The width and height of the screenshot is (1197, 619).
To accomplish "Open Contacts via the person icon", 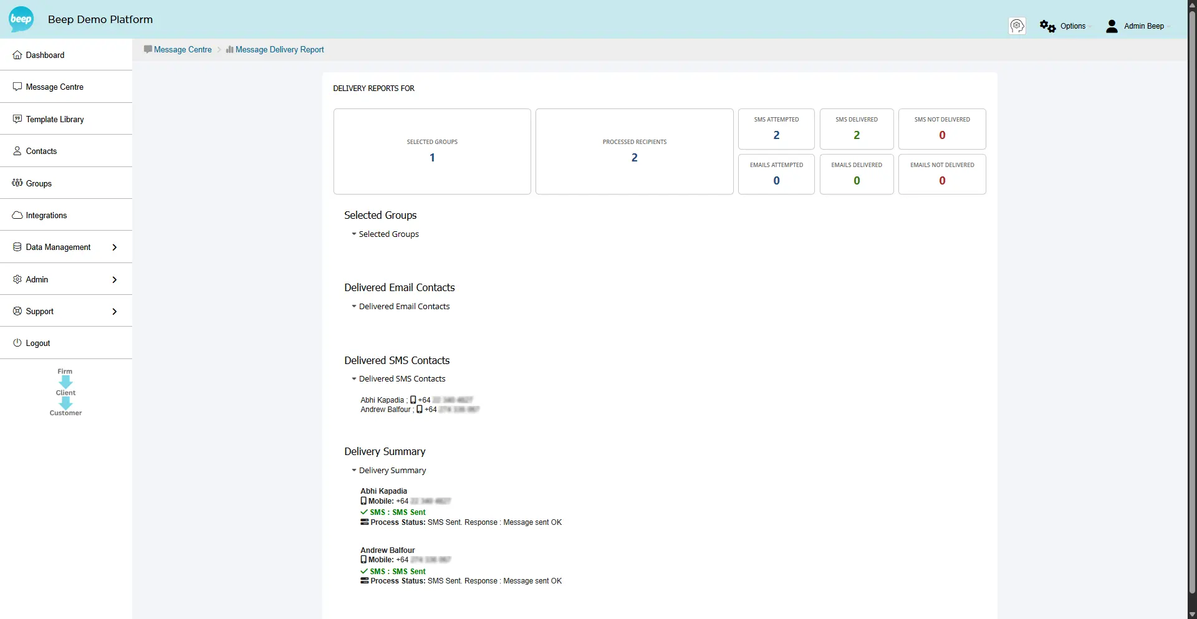I will click(17, 151).
